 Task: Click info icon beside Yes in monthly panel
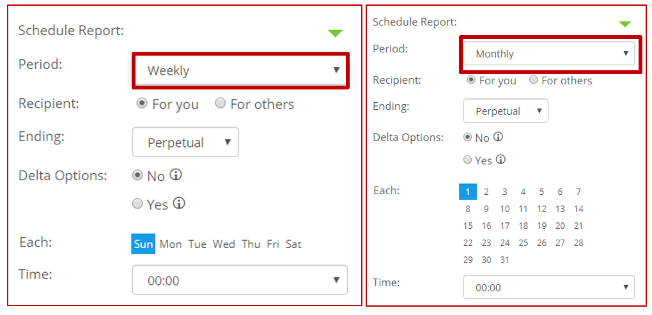click(x=501, y=160)
